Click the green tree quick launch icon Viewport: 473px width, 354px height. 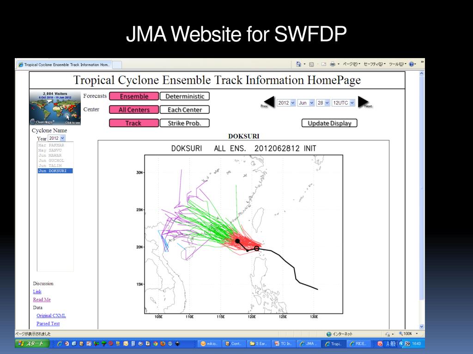[104, 343]
